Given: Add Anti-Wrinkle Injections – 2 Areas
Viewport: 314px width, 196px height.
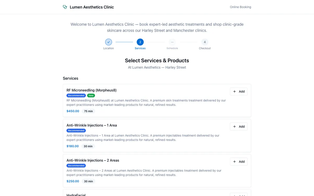Looking at the screenshot, I should (239, 162).
